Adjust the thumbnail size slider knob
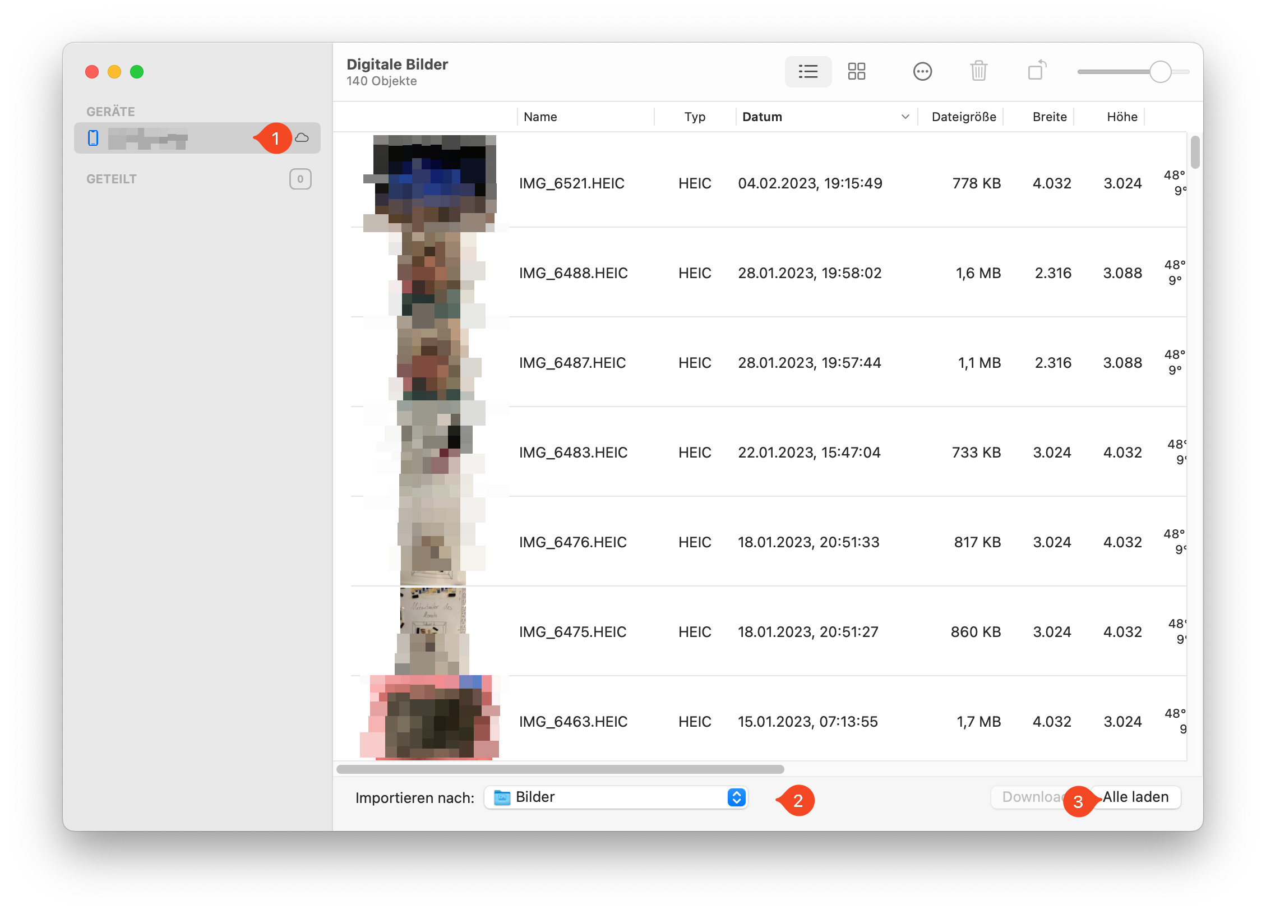The height and width of the screenshot is (914, 1266). click(1160, 72)
